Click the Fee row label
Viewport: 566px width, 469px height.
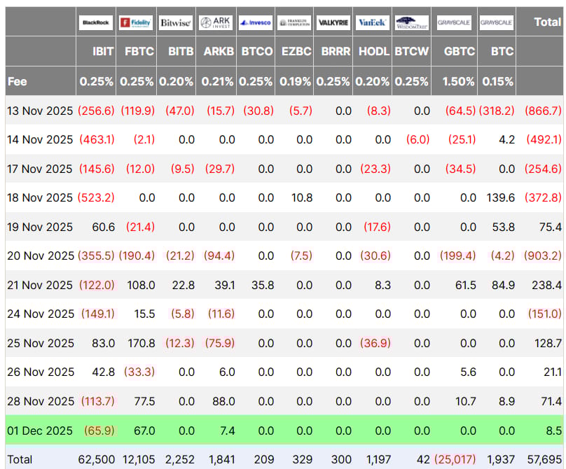(x=18, y=81)
